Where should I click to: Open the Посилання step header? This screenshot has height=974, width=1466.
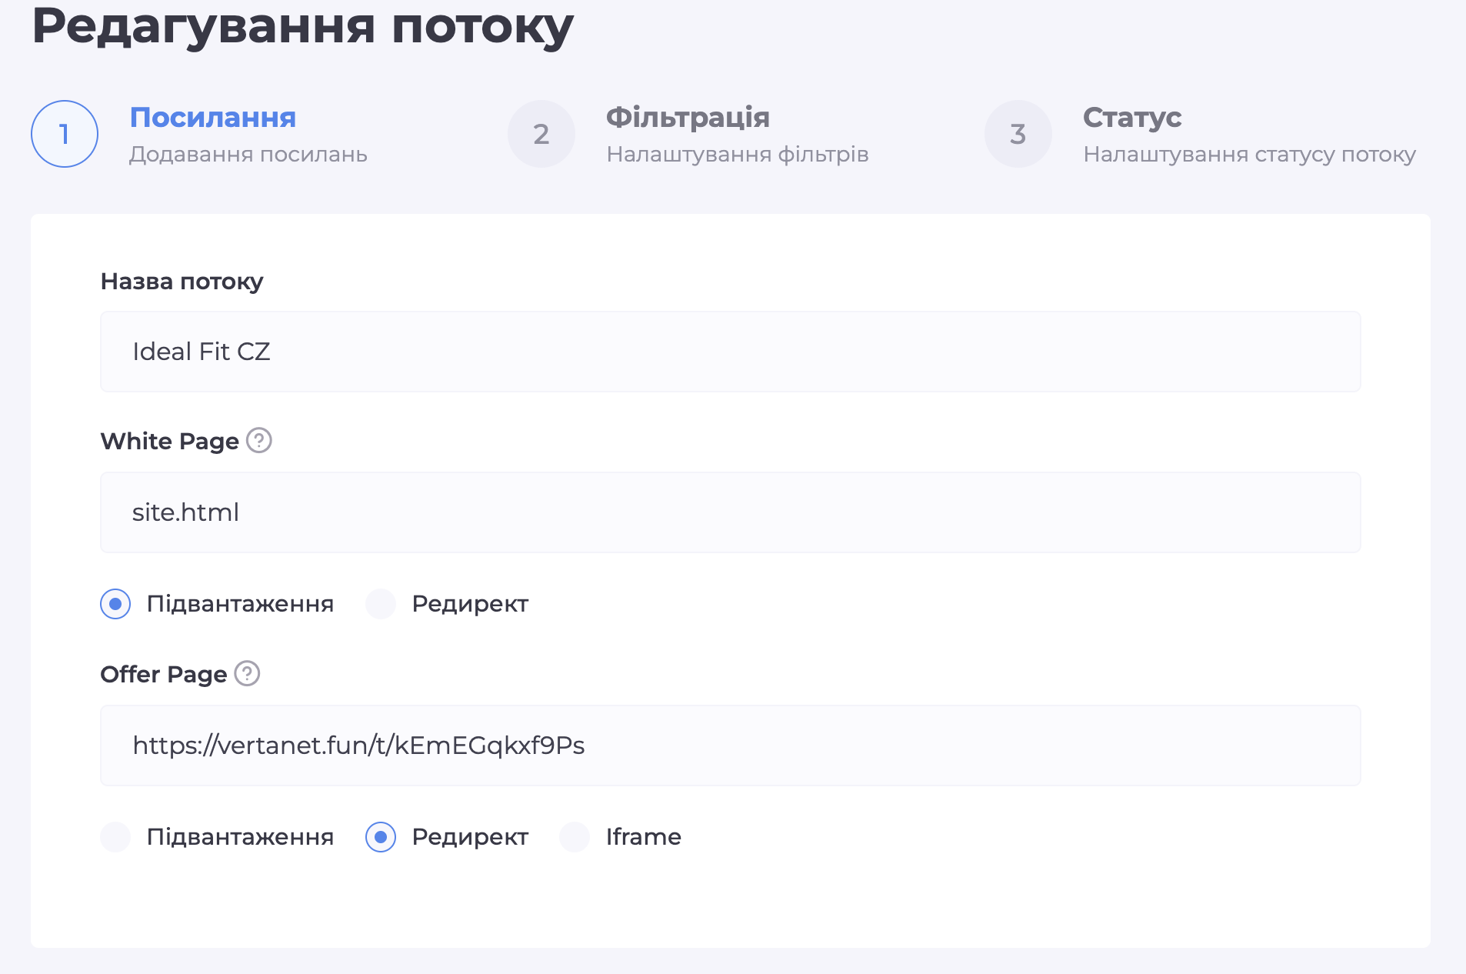coord(212,118)
